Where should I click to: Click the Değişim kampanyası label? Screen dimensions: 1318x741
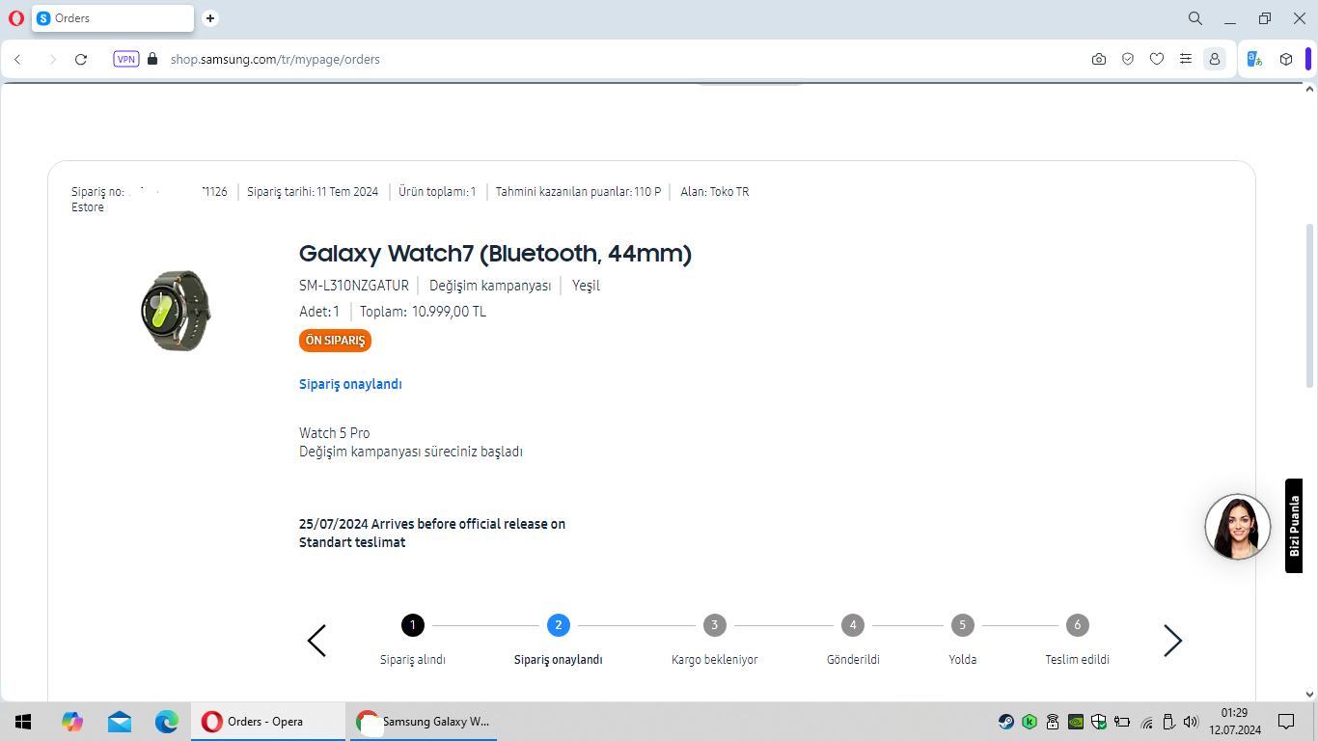(x=490, y=286)
